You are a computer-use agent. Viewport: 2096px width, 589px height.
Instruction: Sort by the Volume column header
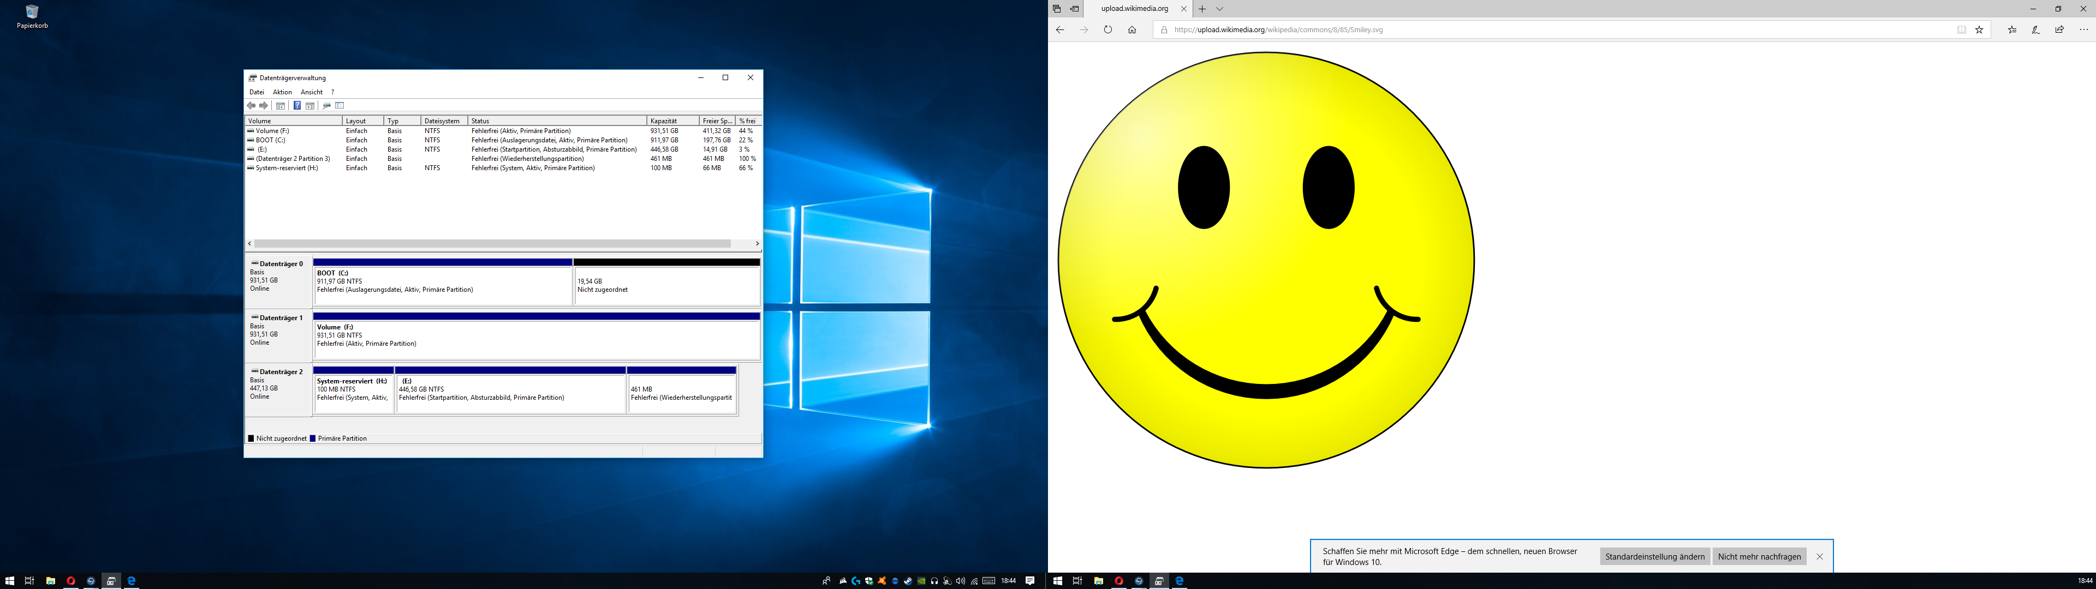coord(293,121)
